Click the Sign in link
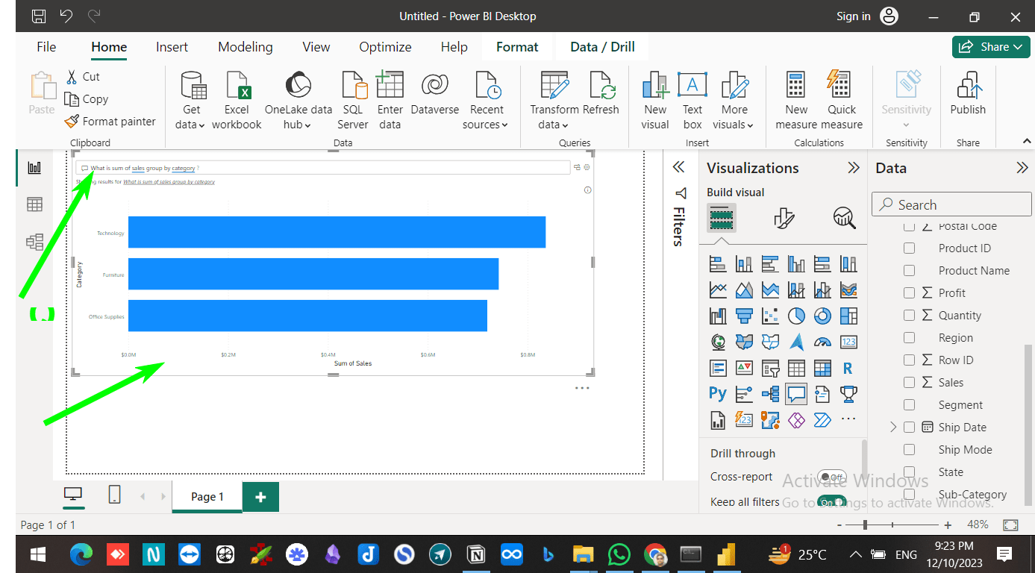 [853, 16]
